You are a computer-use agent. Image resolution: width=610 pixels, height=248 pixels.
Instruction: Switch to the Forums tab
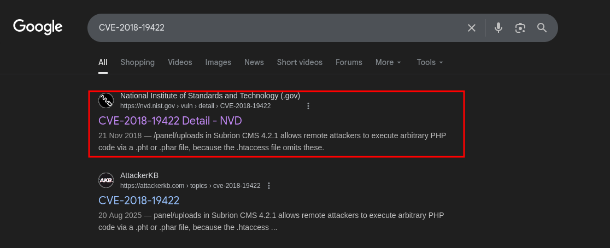click(349, 62)
